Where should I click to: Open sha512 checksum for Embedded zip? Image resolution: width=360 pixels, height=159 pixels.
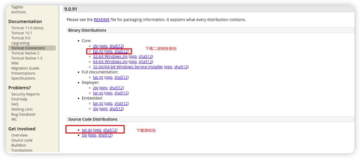point(116,109)
